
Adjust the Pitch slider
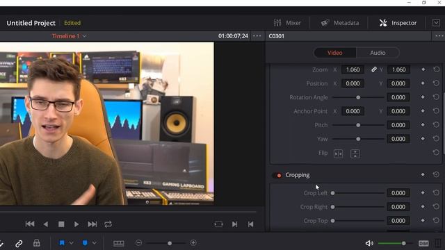coord(358,125)
